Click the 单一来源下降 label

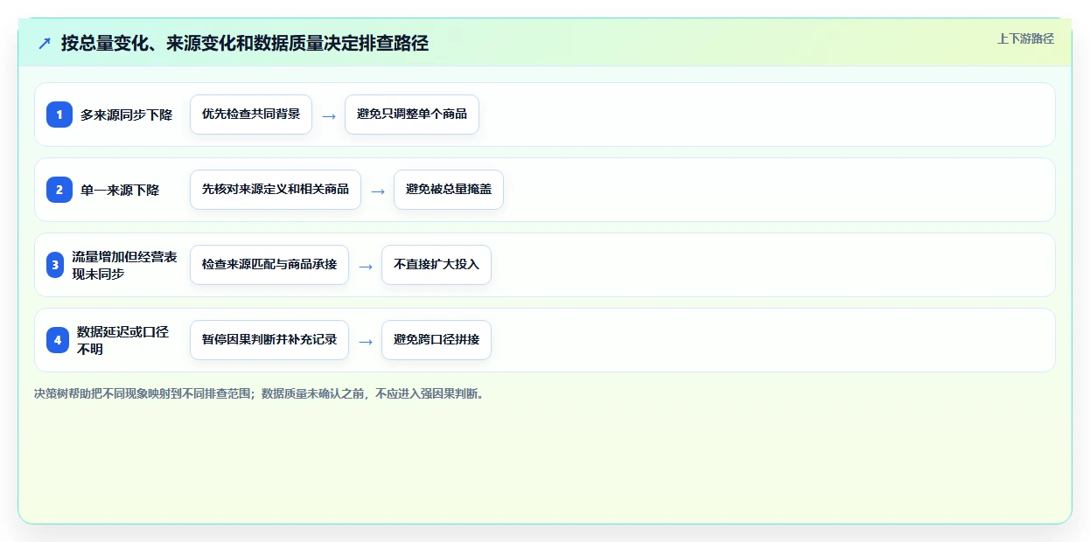click(x=120, y=190)
